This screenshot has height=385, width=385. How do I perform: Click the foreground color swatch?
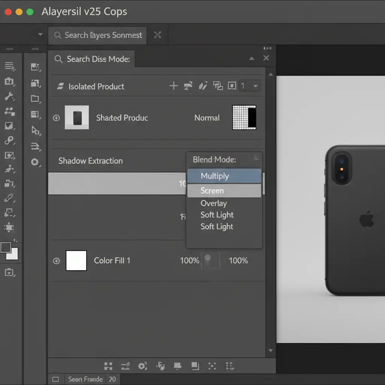tap(6, 247)
